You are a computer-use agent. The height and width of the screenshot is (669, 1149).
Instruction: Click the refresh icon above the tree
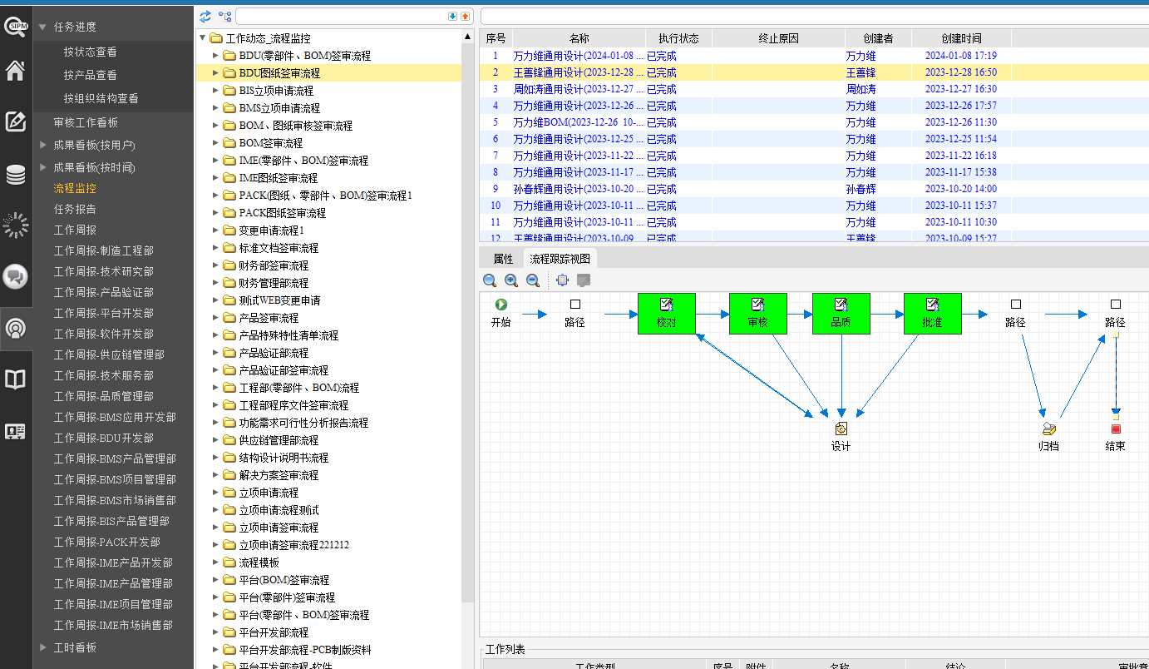[x=205, y=16]
